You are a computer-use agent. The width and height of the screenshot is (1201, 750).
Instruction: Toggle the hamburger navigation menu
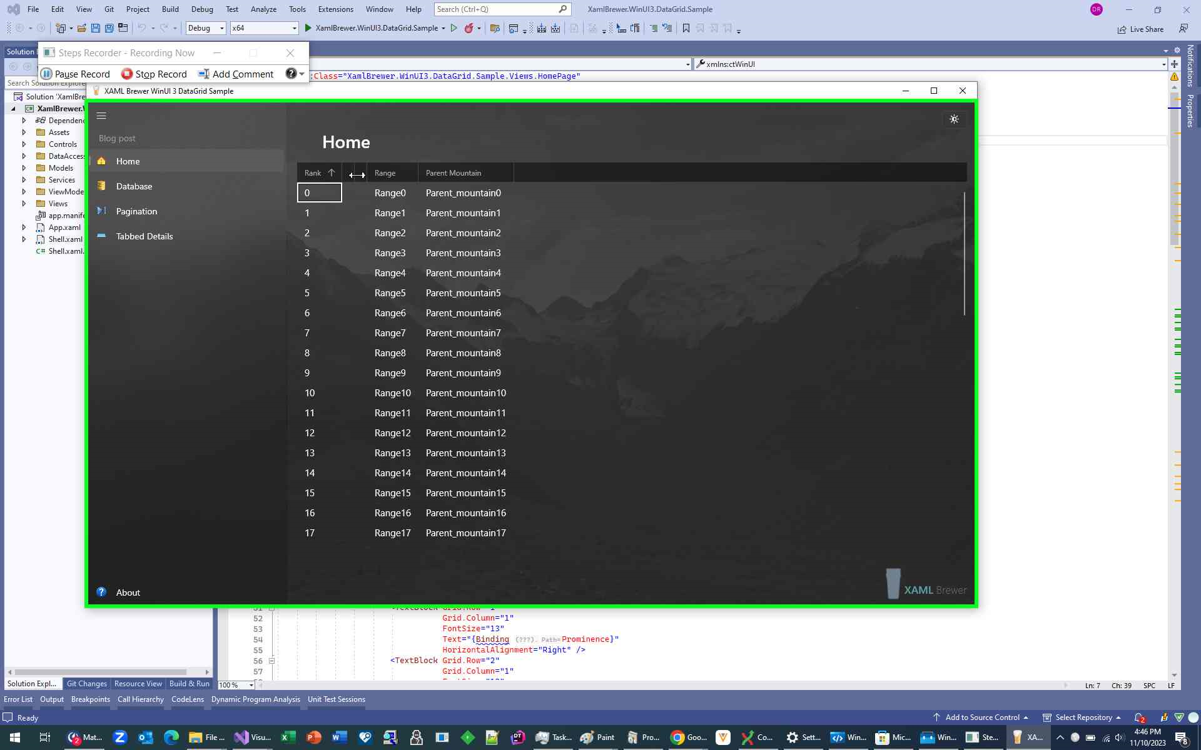click(101, 116)
